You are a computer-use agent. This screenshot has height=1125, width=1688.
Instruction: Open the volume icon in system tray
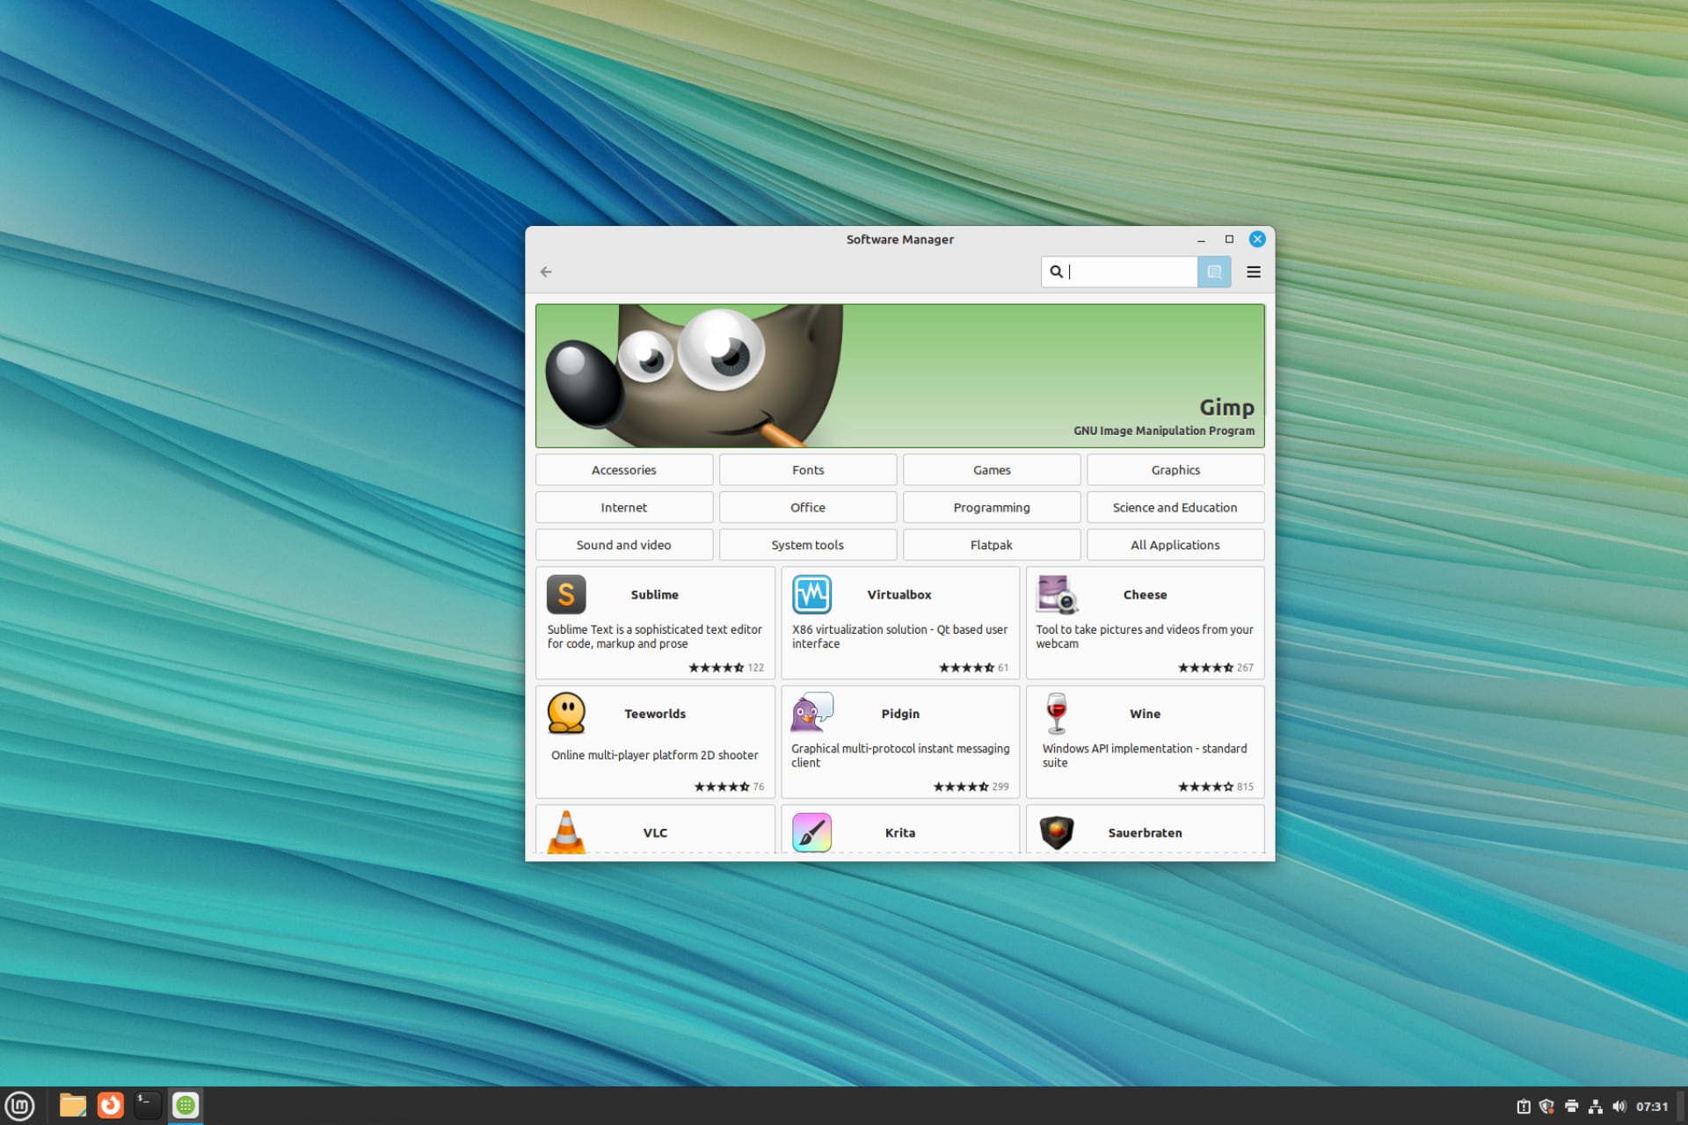pyautogui.click(x=1620, y=1105)
